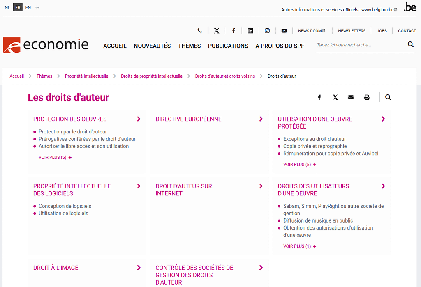Expand 'Voir plus (5)' under Utilisation d'une oeuvre protégée
This screenshot has width=421, height=287.
[x=299, y=165]
